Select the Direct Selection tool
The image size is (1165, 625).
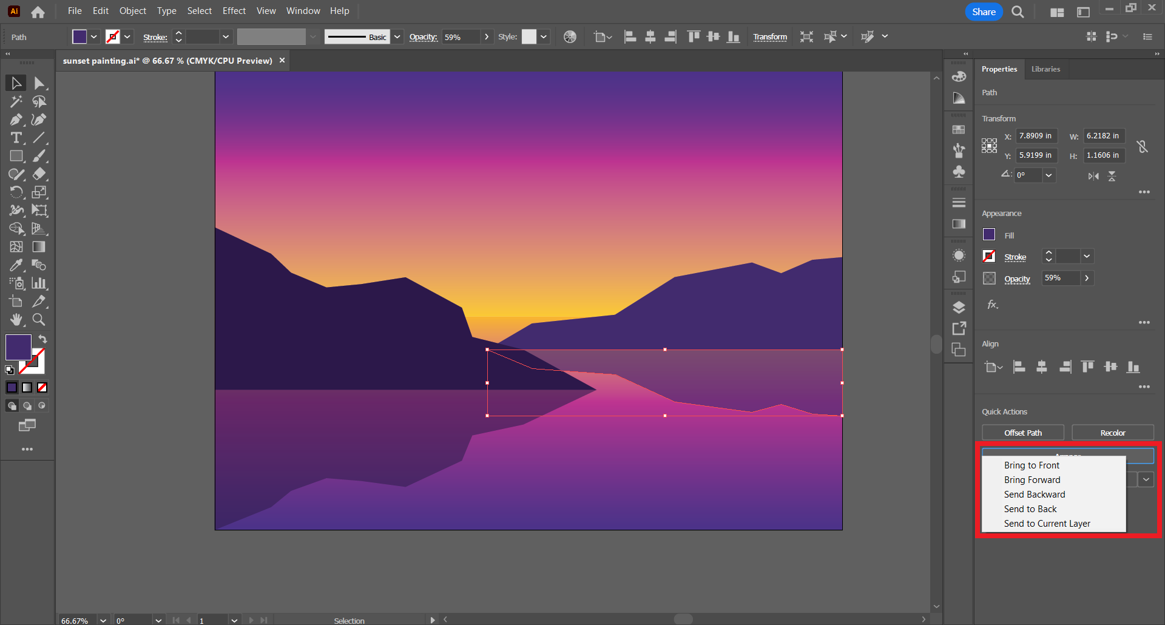coord(39,83)
